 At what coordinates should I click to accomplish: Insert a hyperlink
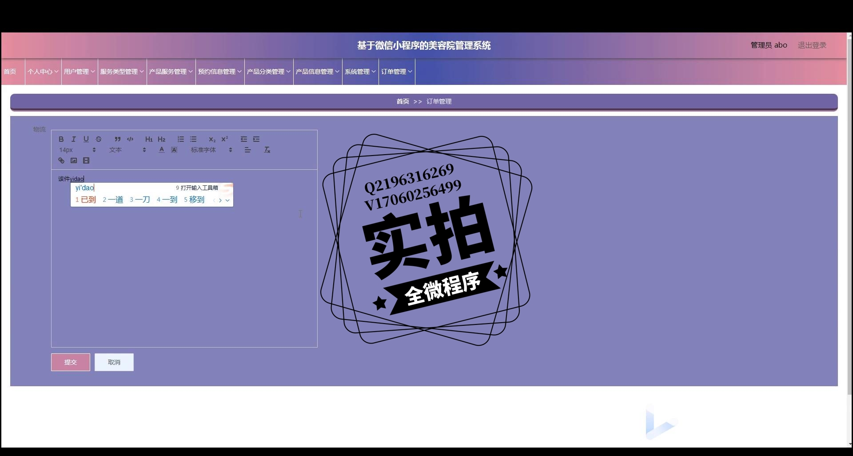(x=61, y=160)
